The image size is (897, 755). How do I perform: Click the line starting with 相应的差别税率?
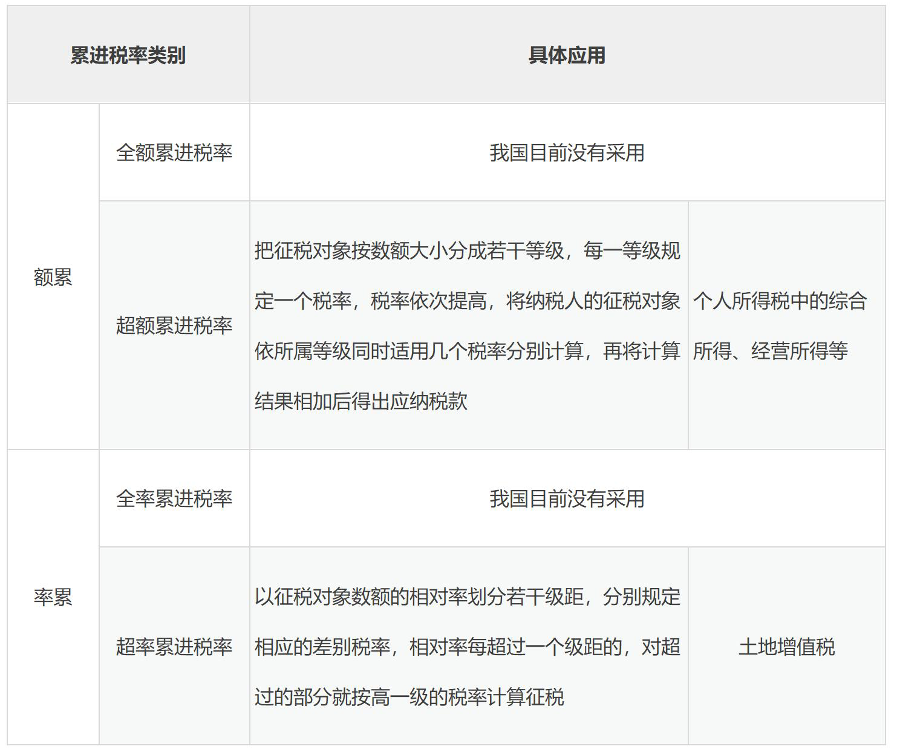[467, 647]
